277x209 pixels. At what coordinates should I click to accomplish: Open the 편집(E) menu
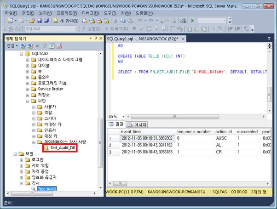(28, 13)
